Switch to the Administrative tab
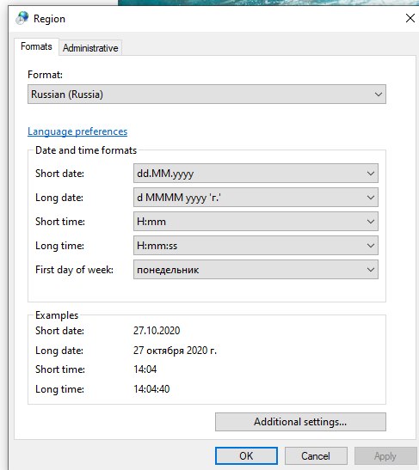 tap(90, 48)
